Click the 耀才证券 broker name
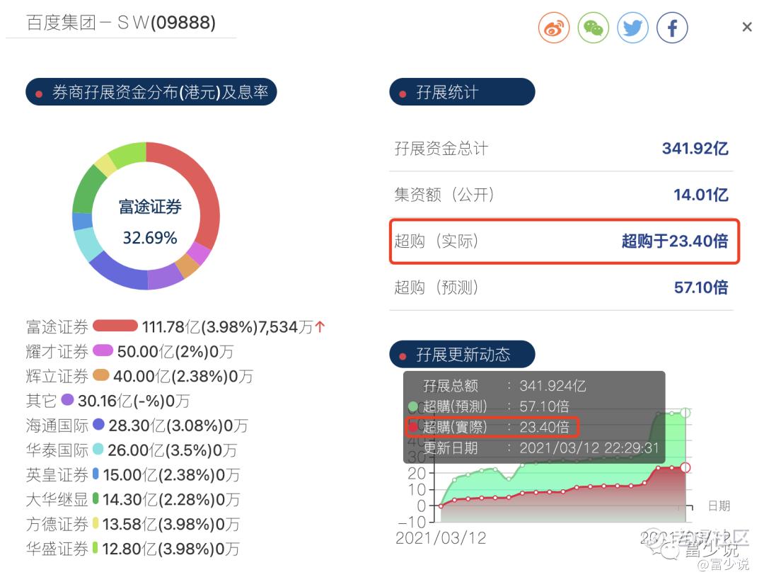This screenshot has width=764, height=582. 57,351
